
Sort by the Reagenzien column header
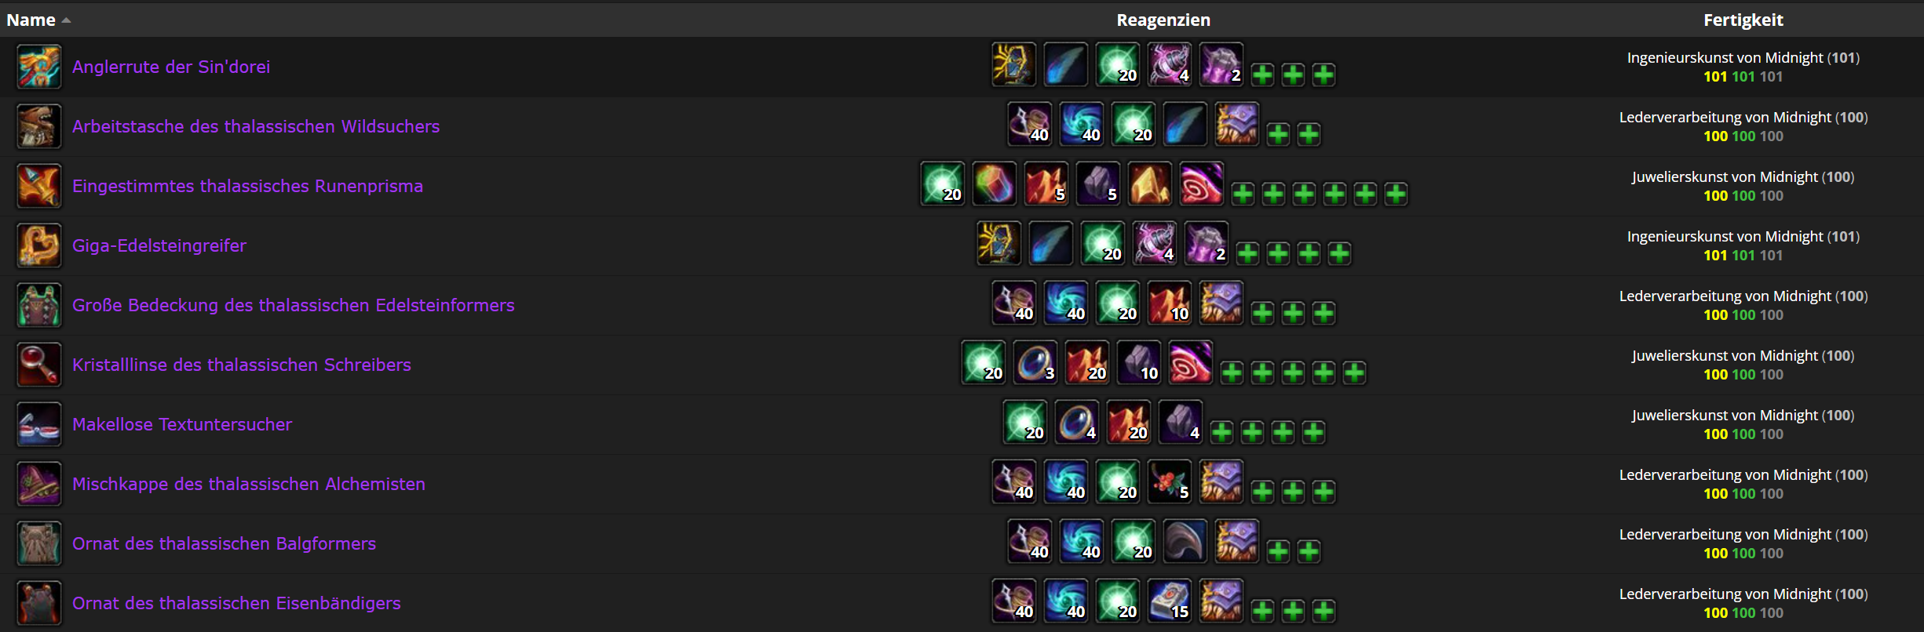coord(1163,20)
